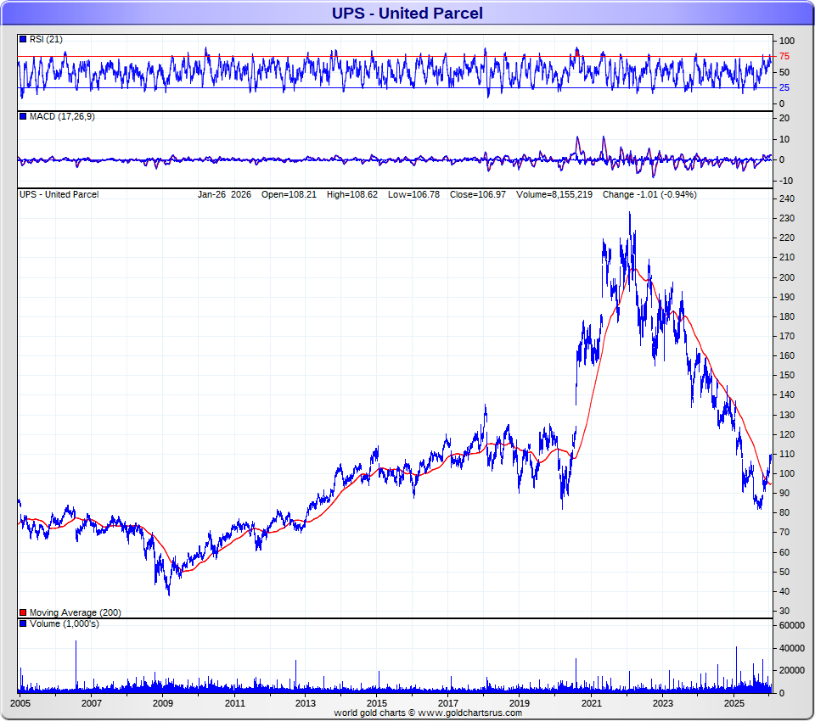
Task: Click the Volume=8,155,219 value
Action: 554,195
